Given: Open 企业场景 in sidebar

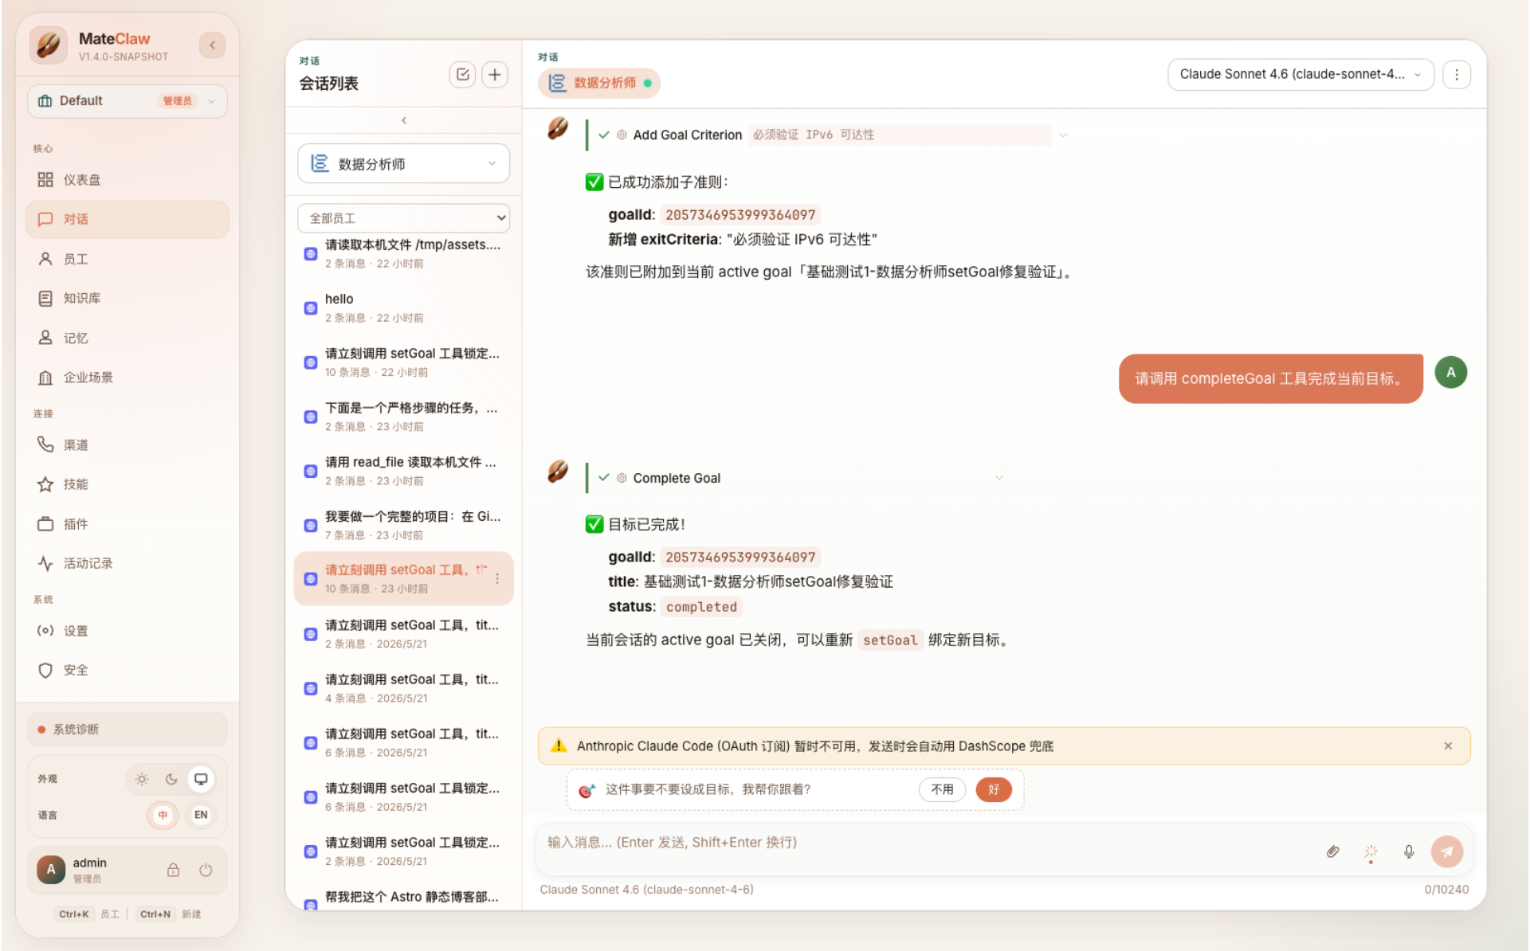Looking at the screenshot, I should [x=127, y=378].
